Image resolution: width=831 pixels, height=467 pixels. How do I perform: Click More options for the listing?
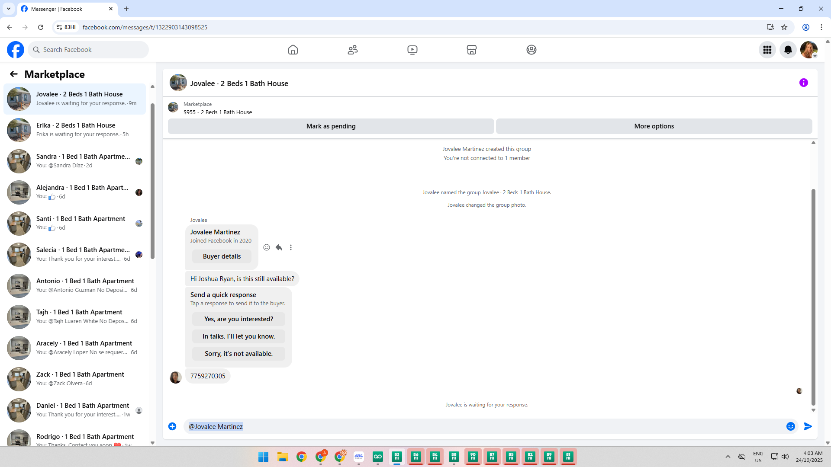click(x=654, y=126)
